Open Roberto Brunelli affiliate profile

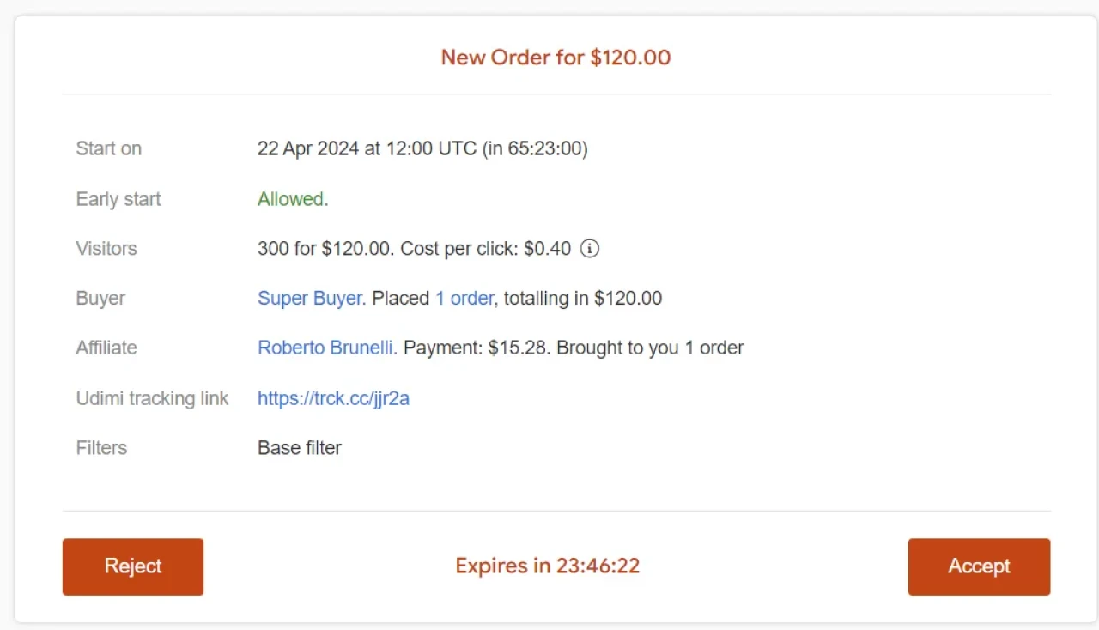[x=326, y=348]
